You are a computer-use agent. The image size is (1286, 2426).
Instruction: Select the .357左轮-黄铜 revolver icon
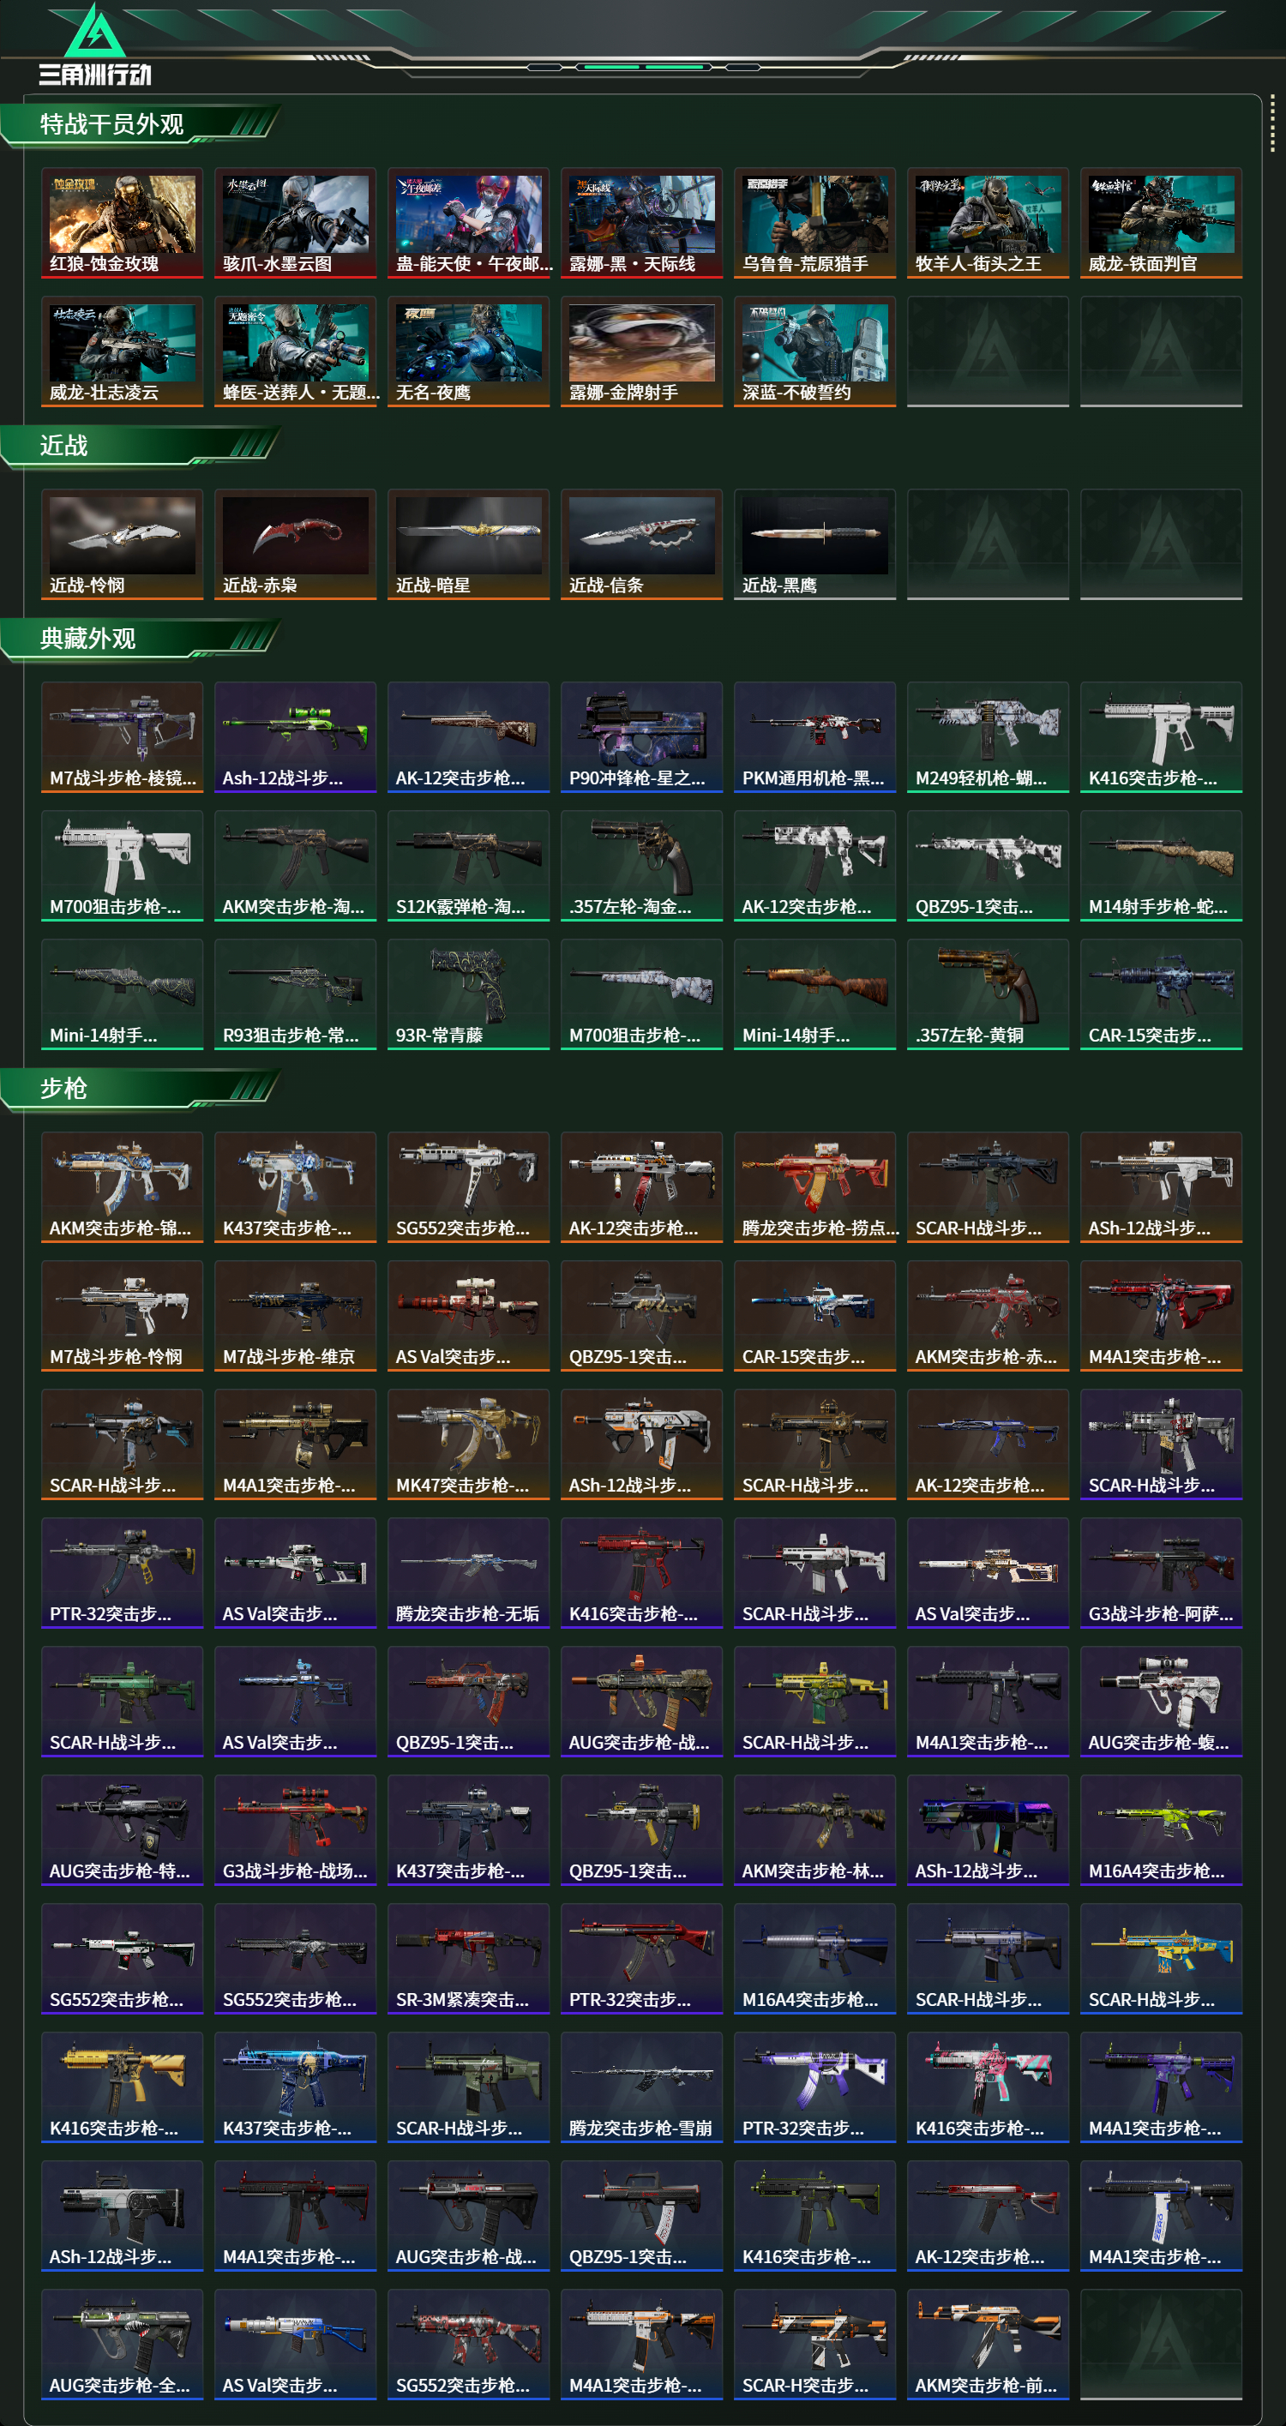[x=989, y=994]
